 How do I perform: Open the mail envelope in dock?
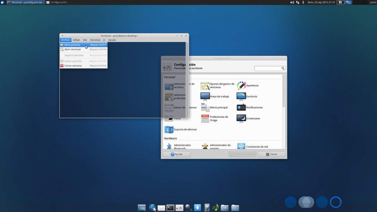coord(161,208)
